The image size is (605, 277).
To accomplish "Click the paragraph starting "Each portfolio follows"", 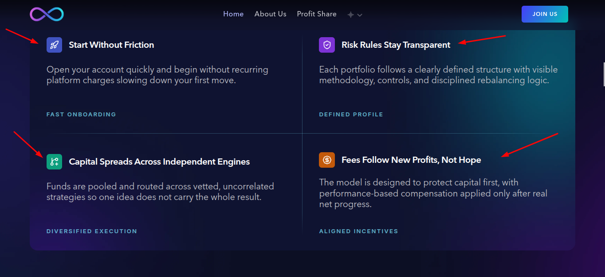I will click(x=438, y=75).
